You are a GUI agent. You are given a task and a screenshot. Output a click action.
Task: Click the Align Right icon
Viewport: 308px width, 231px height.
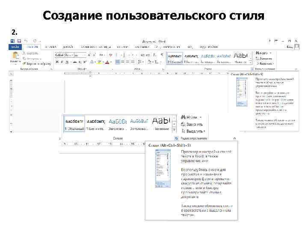click(x=127, y=62)
